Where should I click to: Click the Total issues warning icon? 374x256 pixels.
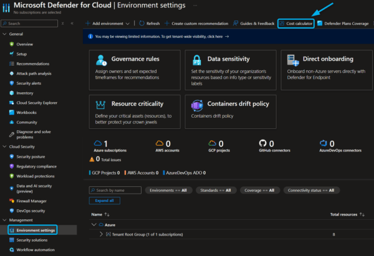[92, 159]
